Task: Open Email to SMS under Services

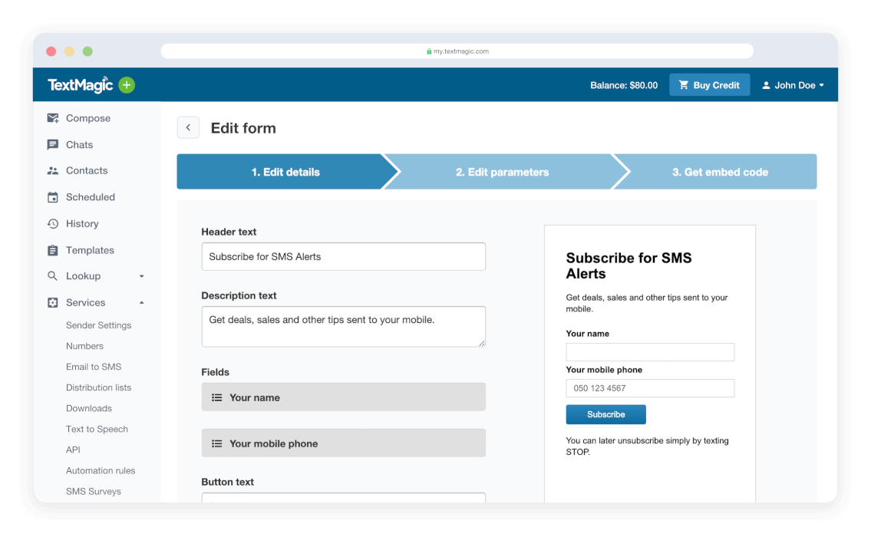Action: tap(94, 367)
